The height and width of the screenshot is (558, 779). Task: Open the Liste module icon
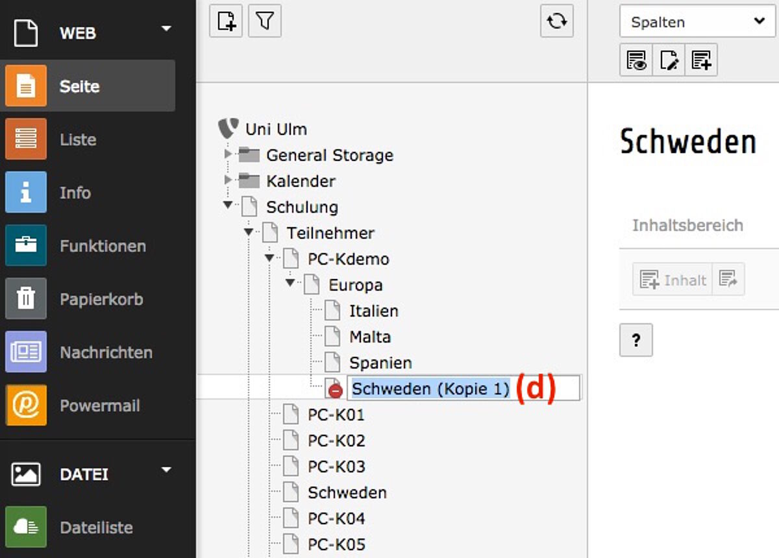tap(26, 139)
